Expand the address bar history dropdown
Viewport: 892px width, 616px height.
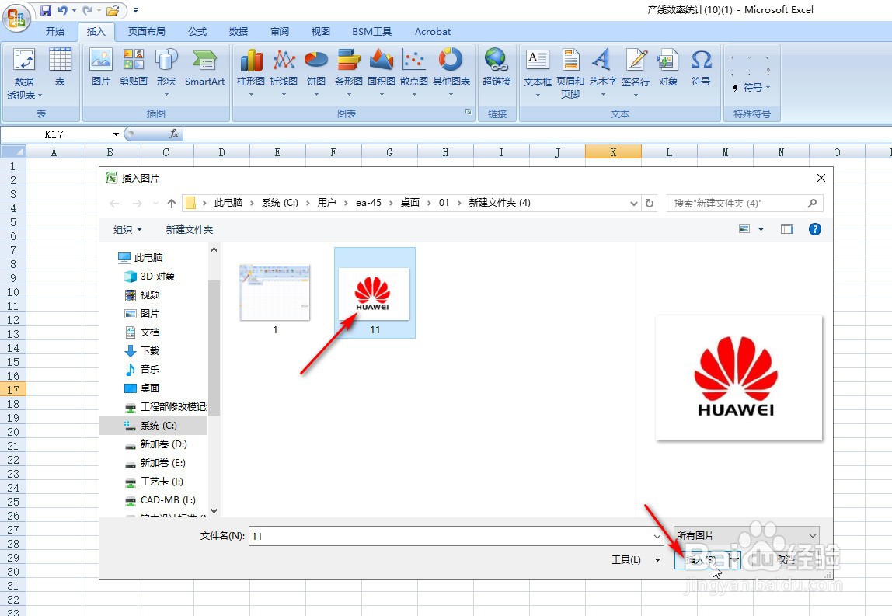click(x=634, y=203)
